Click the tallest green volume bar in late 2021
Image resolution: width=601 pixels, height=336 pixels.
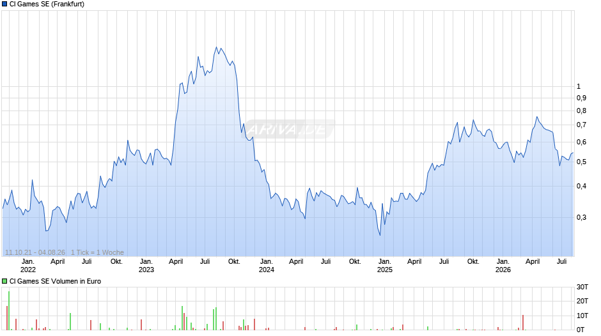pyautogui.click(x=9, y=310)
